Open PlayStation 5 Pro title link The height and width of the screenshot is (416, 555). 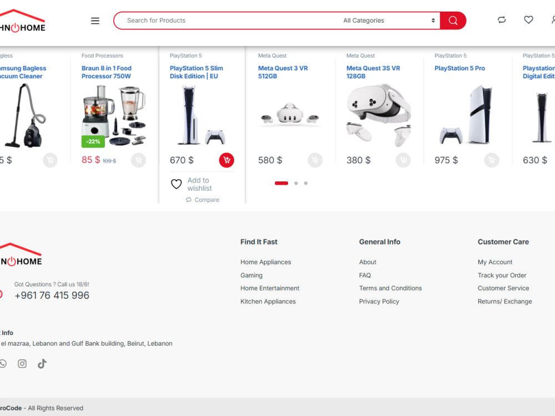tap(460, 68)
